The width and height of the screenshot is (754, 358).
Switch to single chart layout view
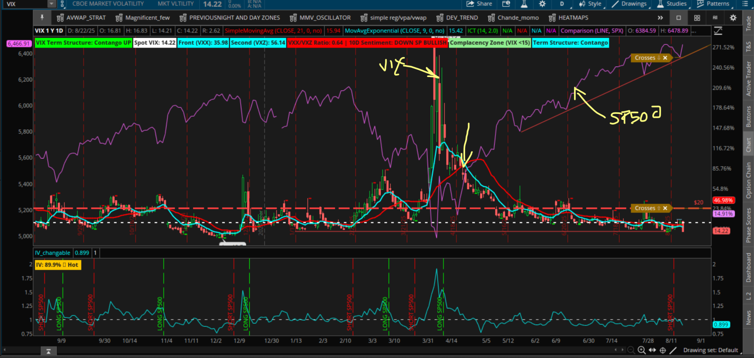point(679,18)
